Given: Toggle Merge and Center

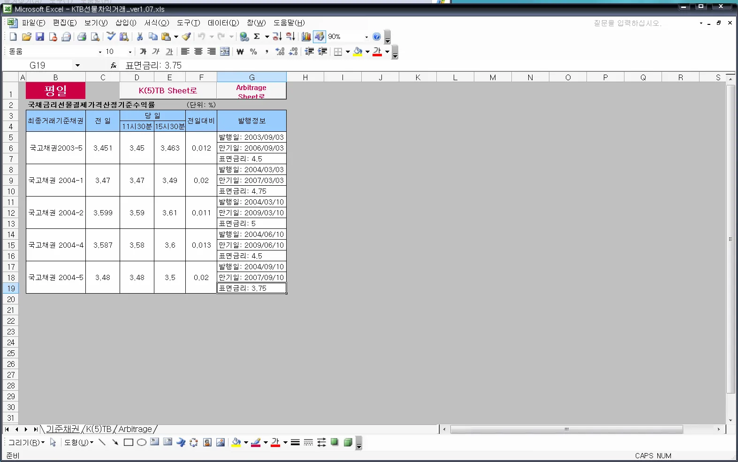Looking at the screenshot, I should (225, 52).
